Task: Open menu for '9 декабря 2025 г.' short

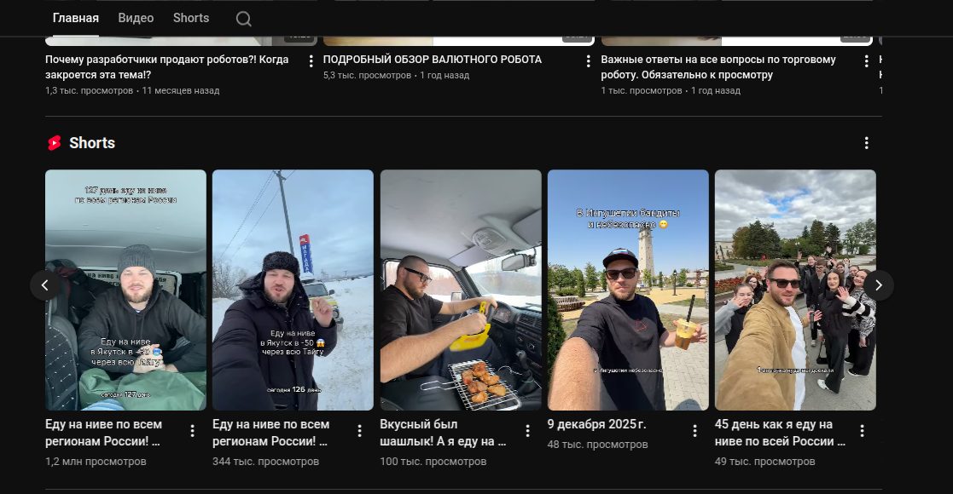Action: click(694, 430)
